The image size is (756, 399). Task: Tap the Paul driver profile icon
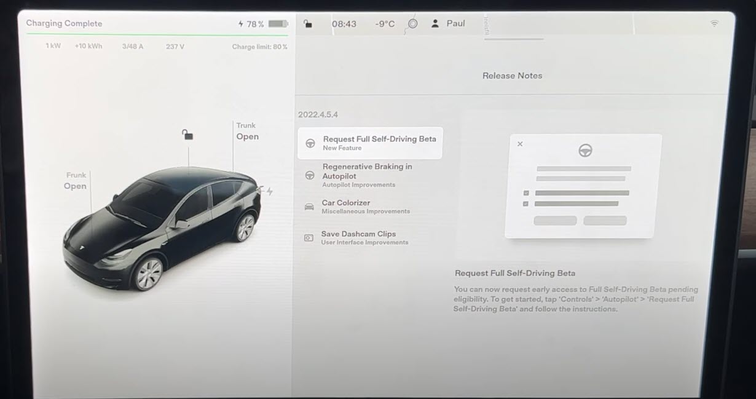(435, 23)
